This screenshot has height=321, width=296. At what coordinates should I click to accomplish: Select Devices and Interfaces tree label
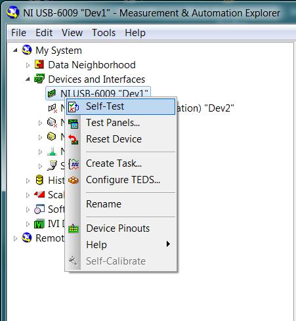(96, 79)
